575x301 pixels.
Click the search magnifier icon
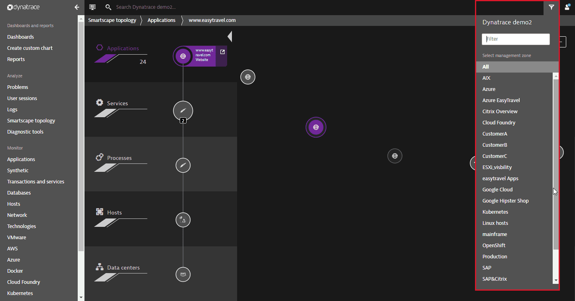coord(108,7)
